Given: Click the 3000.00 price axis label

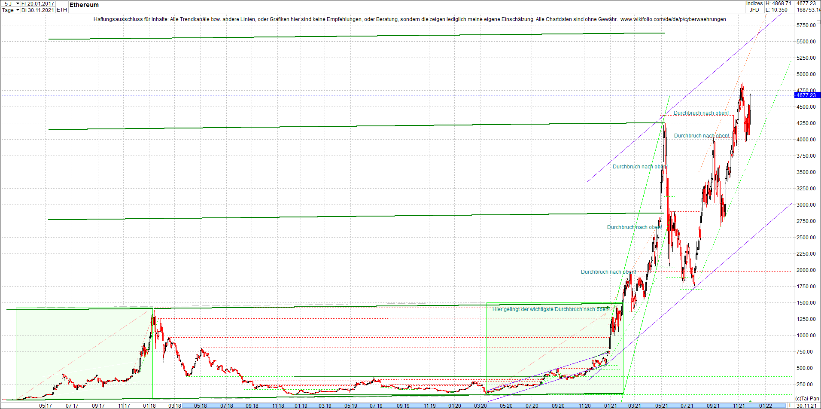Looking at the screenshot, I should (x=806, y=205).
